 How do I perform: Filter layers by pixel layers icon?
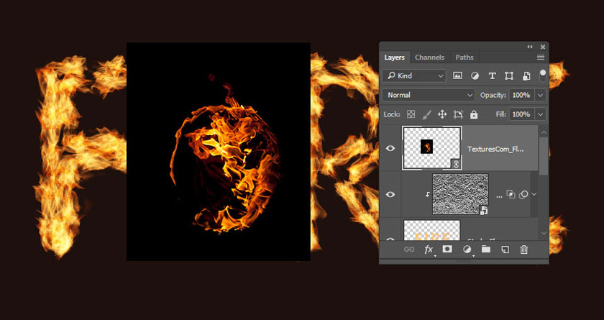tap(457, 76)
